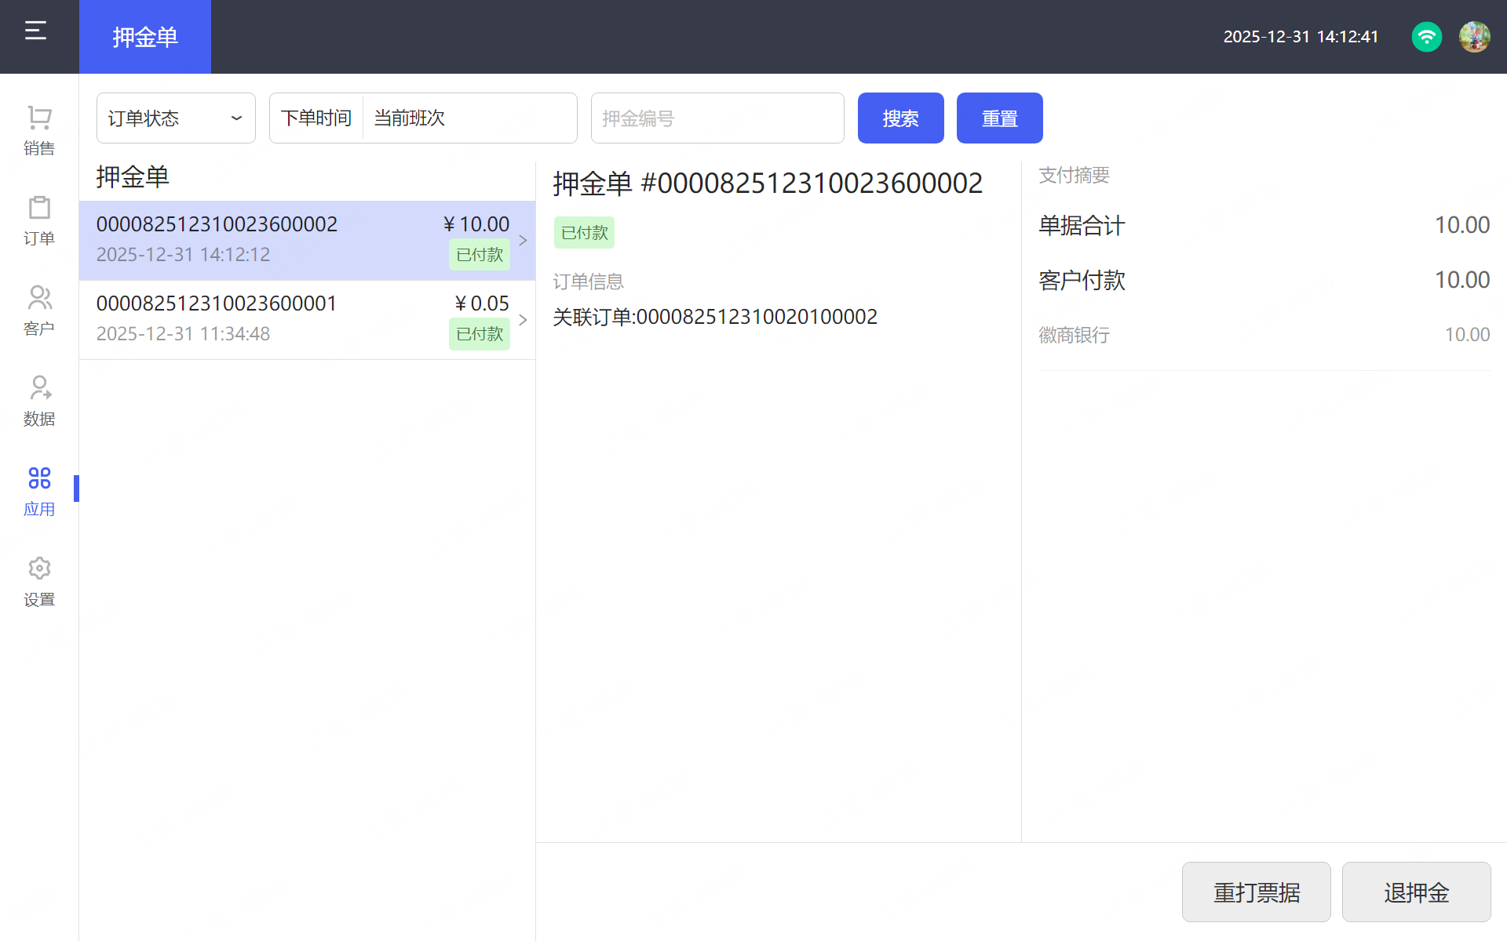Switch to the 押金单 header tab
Screen dimensions: 1507x941
tap(145, 37)
